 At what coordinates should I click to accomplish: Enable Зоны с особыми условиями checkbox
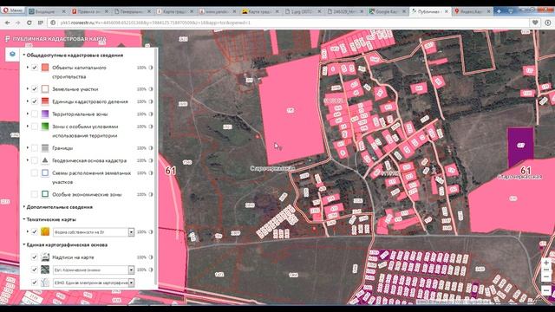(x=35, y=127)
